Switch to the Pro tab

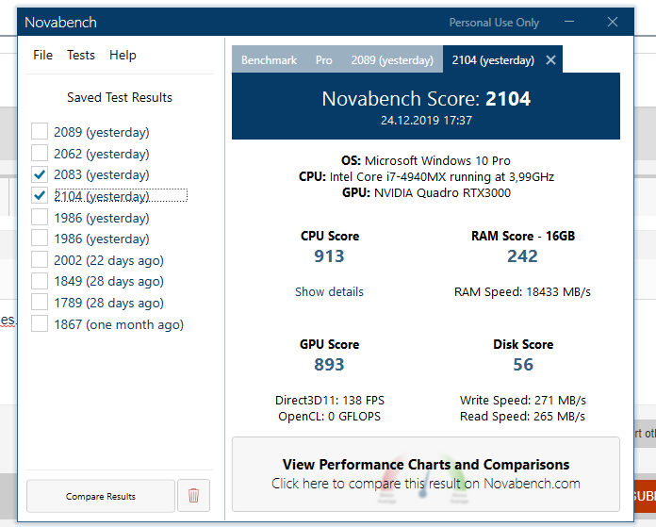point(324,60)
